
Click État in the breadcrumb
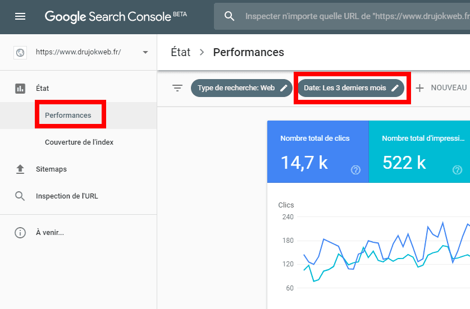180,52
